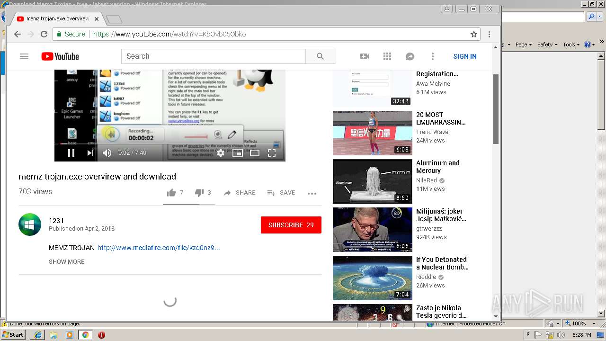The height and width of the screenshot is (341, 606).
Task: Open Internet Explorer help dropdown
Action: [x=589, y=45]
